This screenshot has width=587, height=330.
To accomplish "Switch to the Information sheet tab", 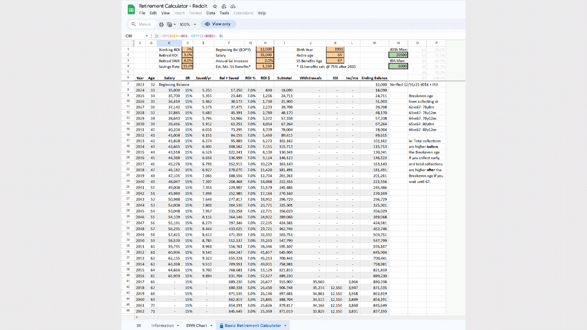I will coord(162,325).
